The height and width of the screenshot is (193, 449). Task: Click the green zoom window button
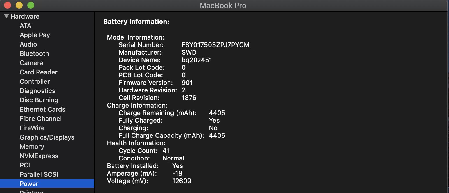(x=30, y=5)
